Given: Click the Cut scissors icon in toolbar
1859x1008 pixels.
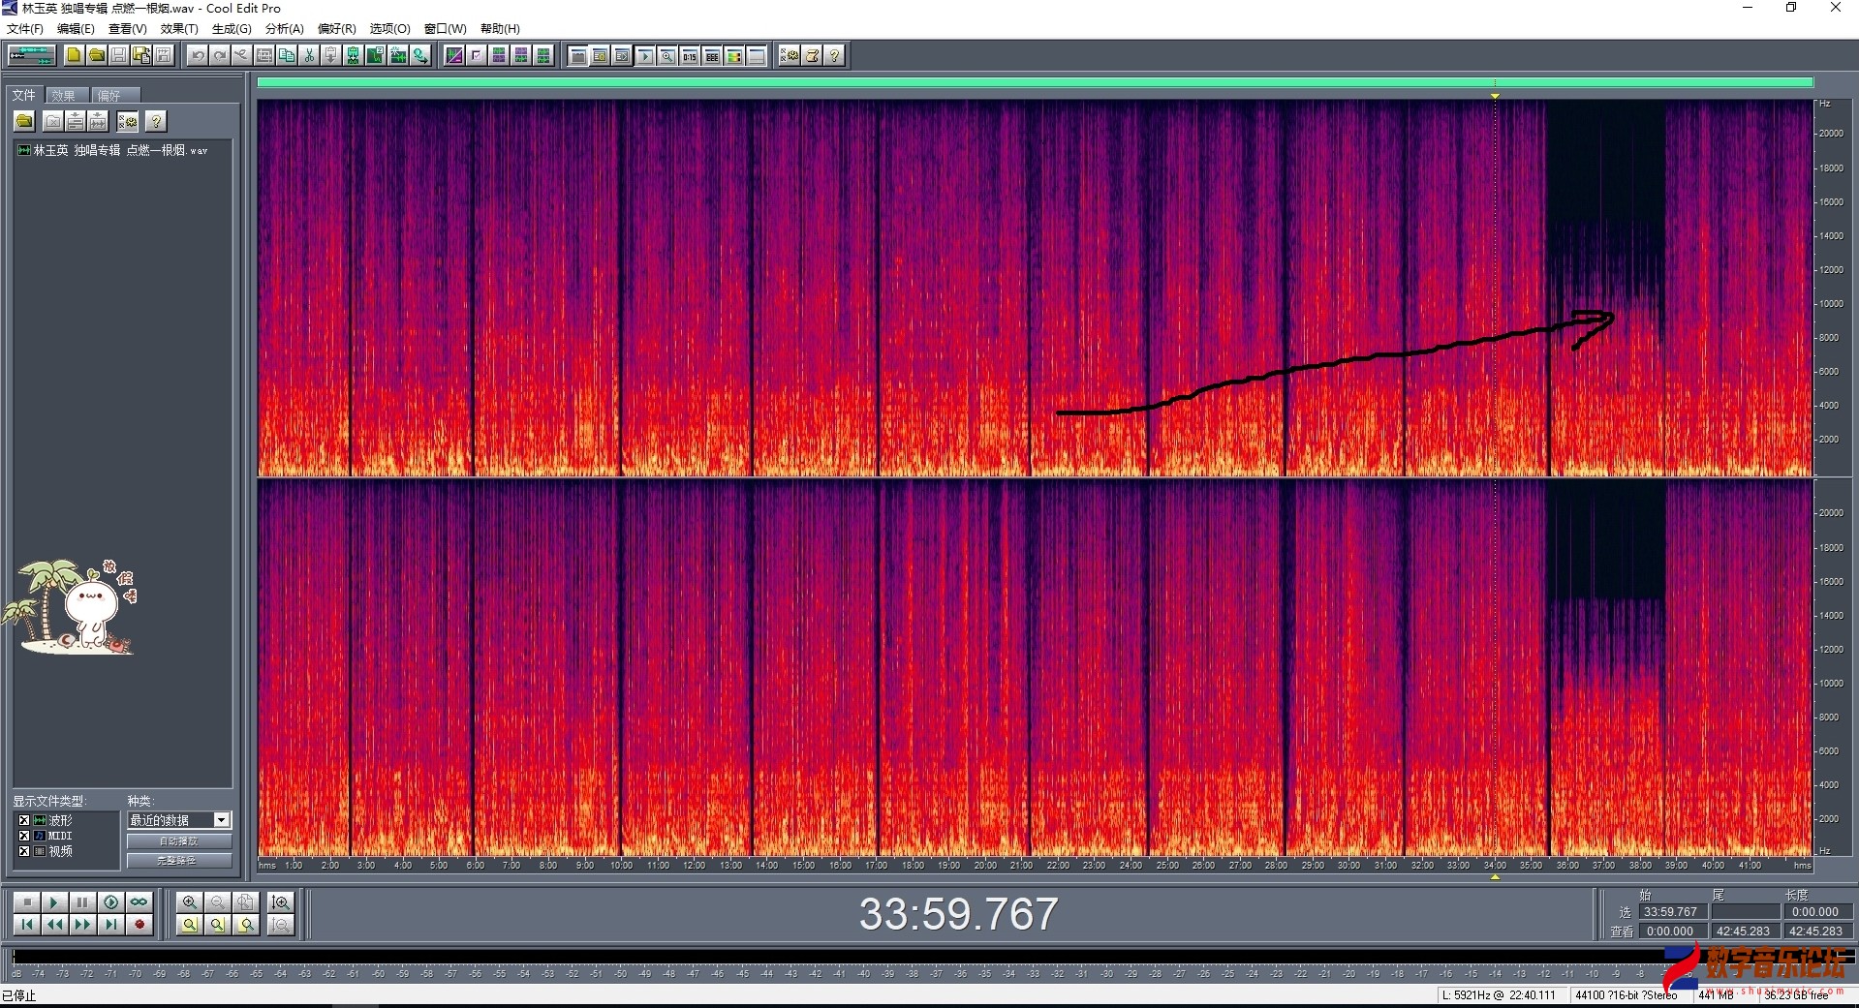Looking at the screenshot, I should coord(308,56).
